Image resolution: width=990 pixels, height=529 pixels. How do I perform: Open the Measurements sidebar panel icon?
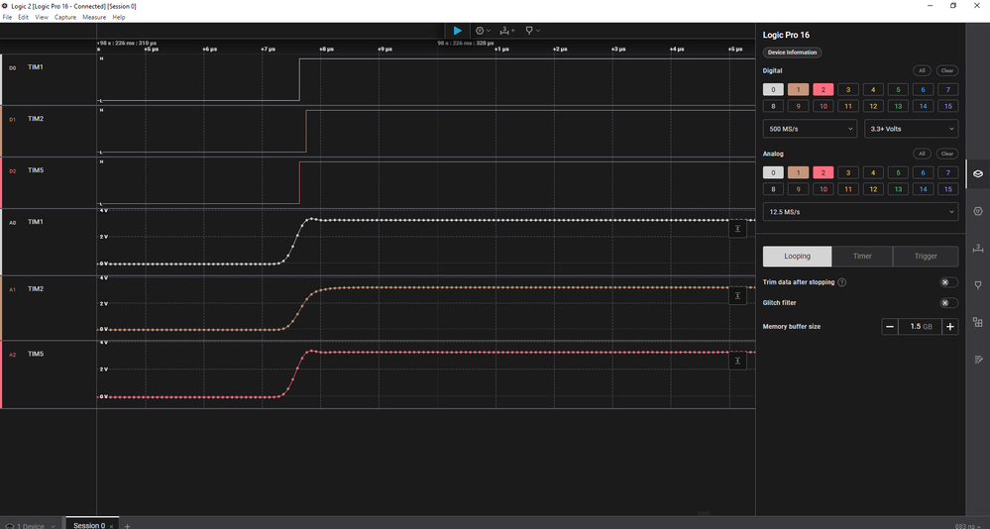click(x=977, y=248)
